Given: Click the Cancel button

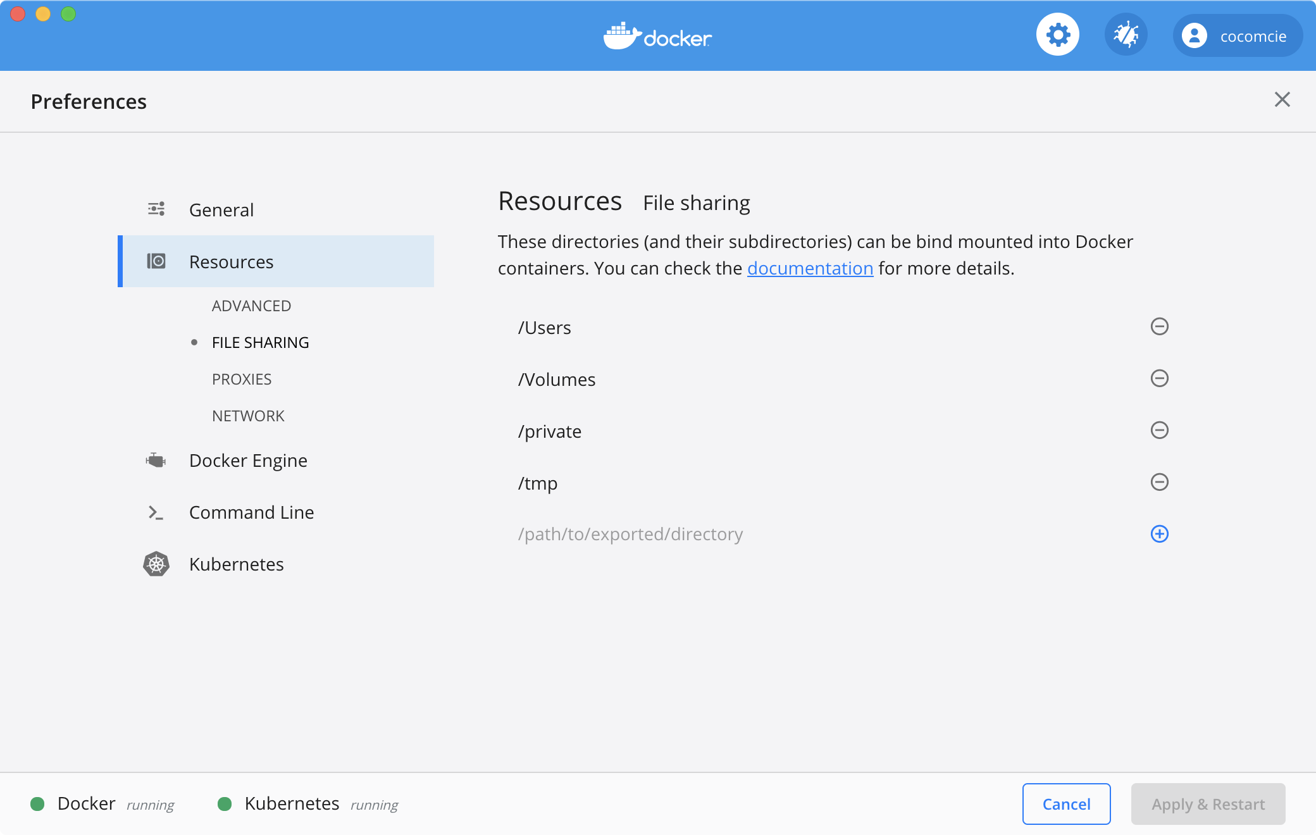Looking at the screenshot, I should coord(1066,804).
